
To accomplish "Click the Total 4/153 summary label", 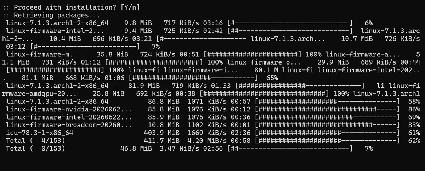I will tap(35, 141).
